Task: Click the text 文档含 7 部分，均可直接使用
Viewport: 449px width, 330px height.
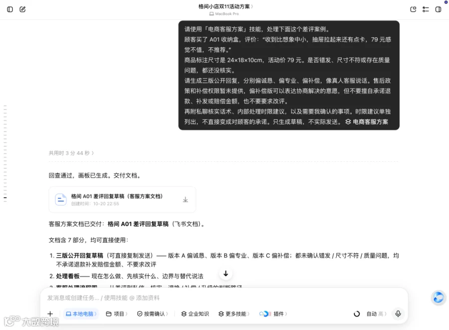Action: click(88, 240)
